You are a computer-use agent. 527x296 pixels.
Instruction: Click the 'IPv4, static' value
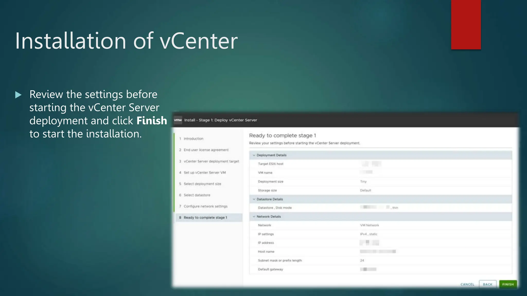click(x=368, y=234)
